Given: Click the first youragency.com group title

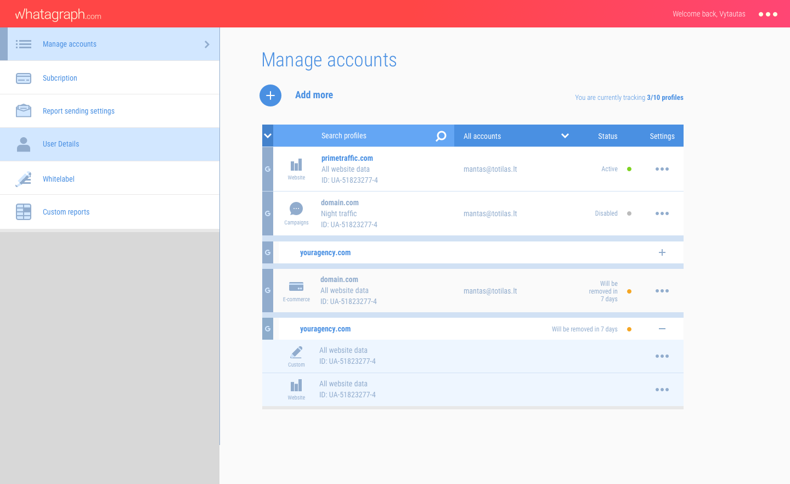Looking at the screenshot, I should [325, 252].
